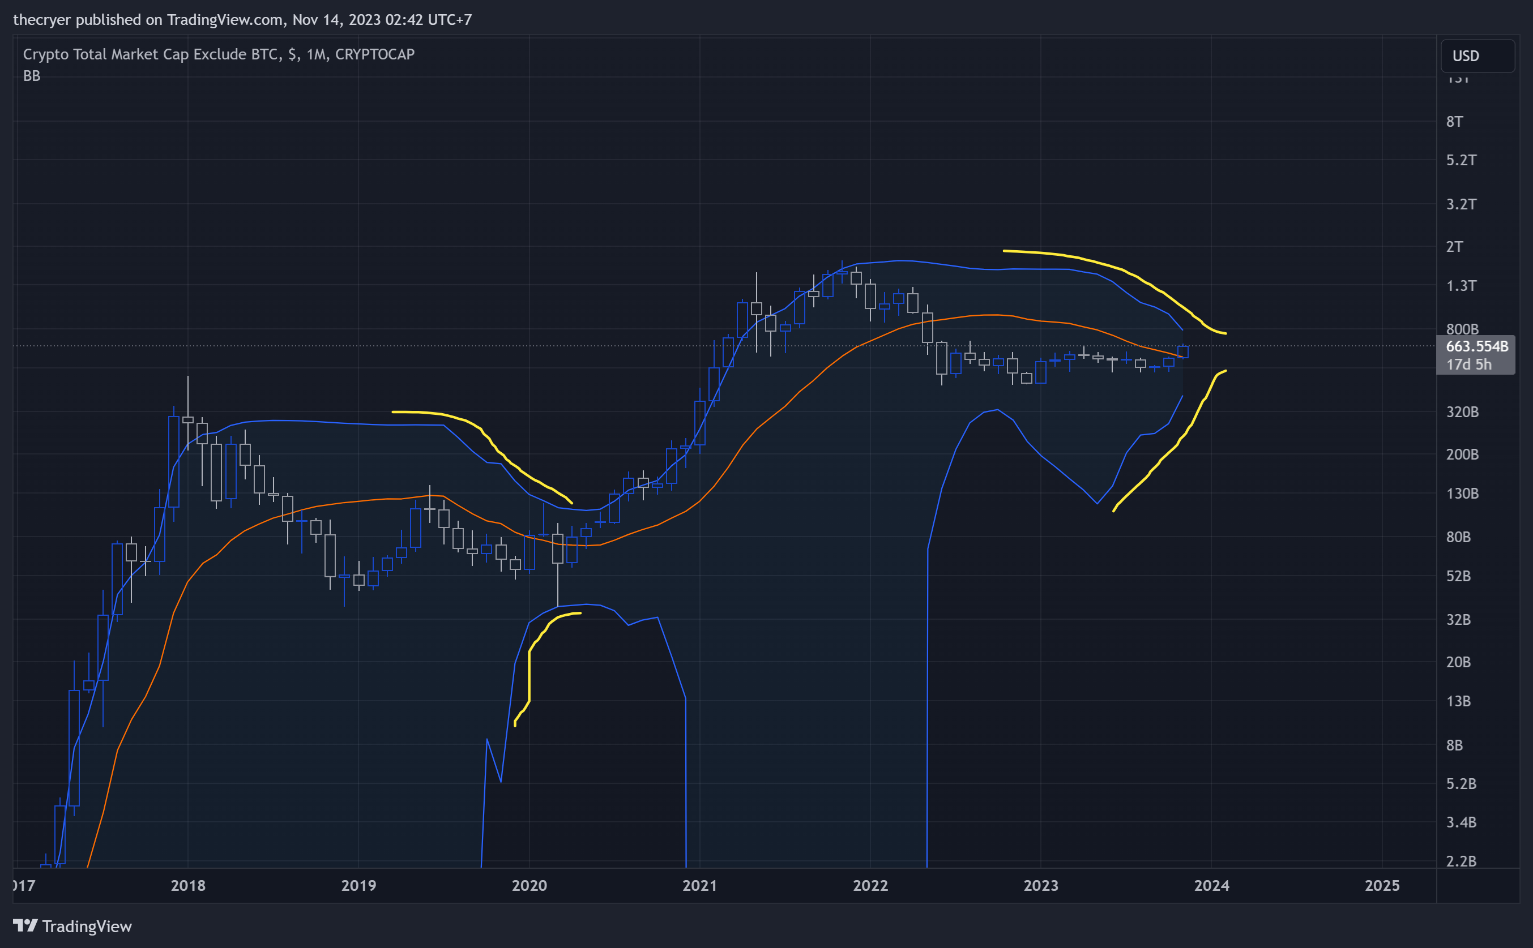Image resolution: width=1533 pixels, height=948 pixels.
Task: Click the 2023 time axis label
Action: point(1041,885)
